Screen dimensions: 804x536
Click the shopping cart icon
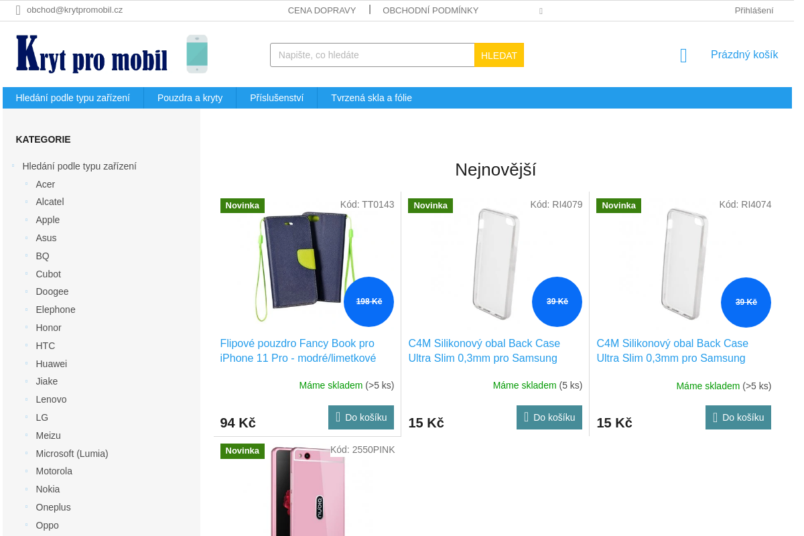point(683,56)
